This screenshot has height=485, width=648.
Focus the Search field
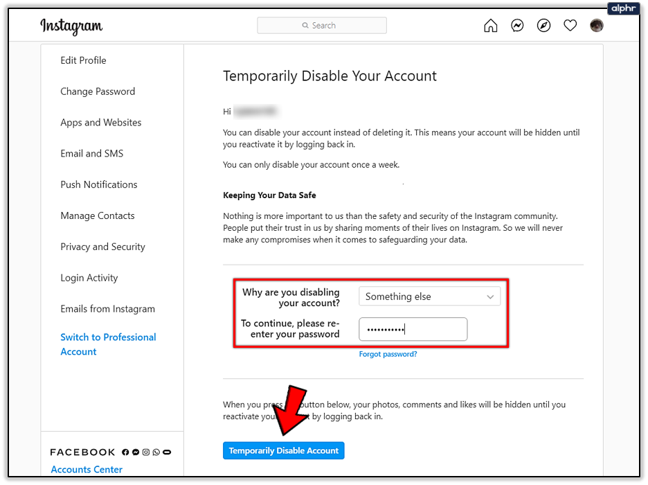[322, 26]
